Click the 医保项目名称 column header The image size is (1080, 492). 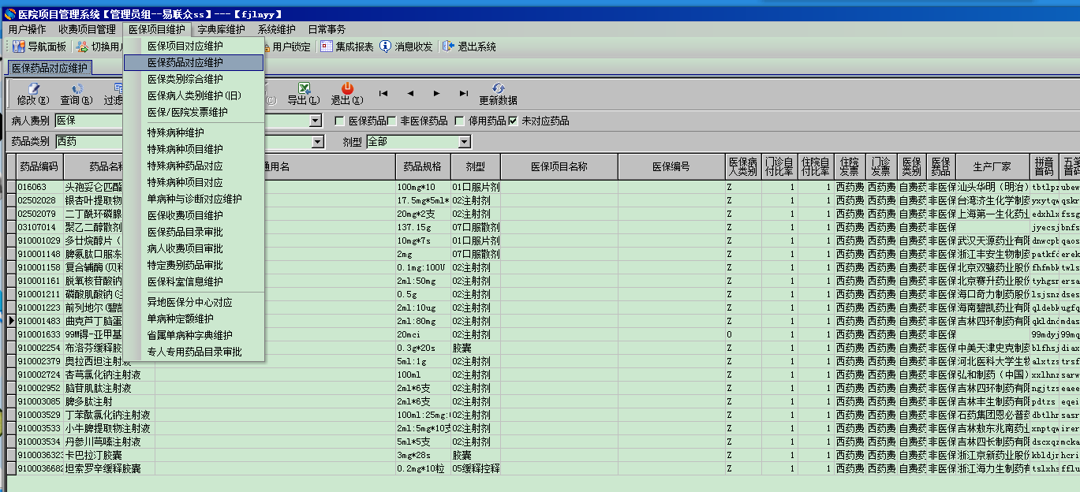tap(559, 167)
